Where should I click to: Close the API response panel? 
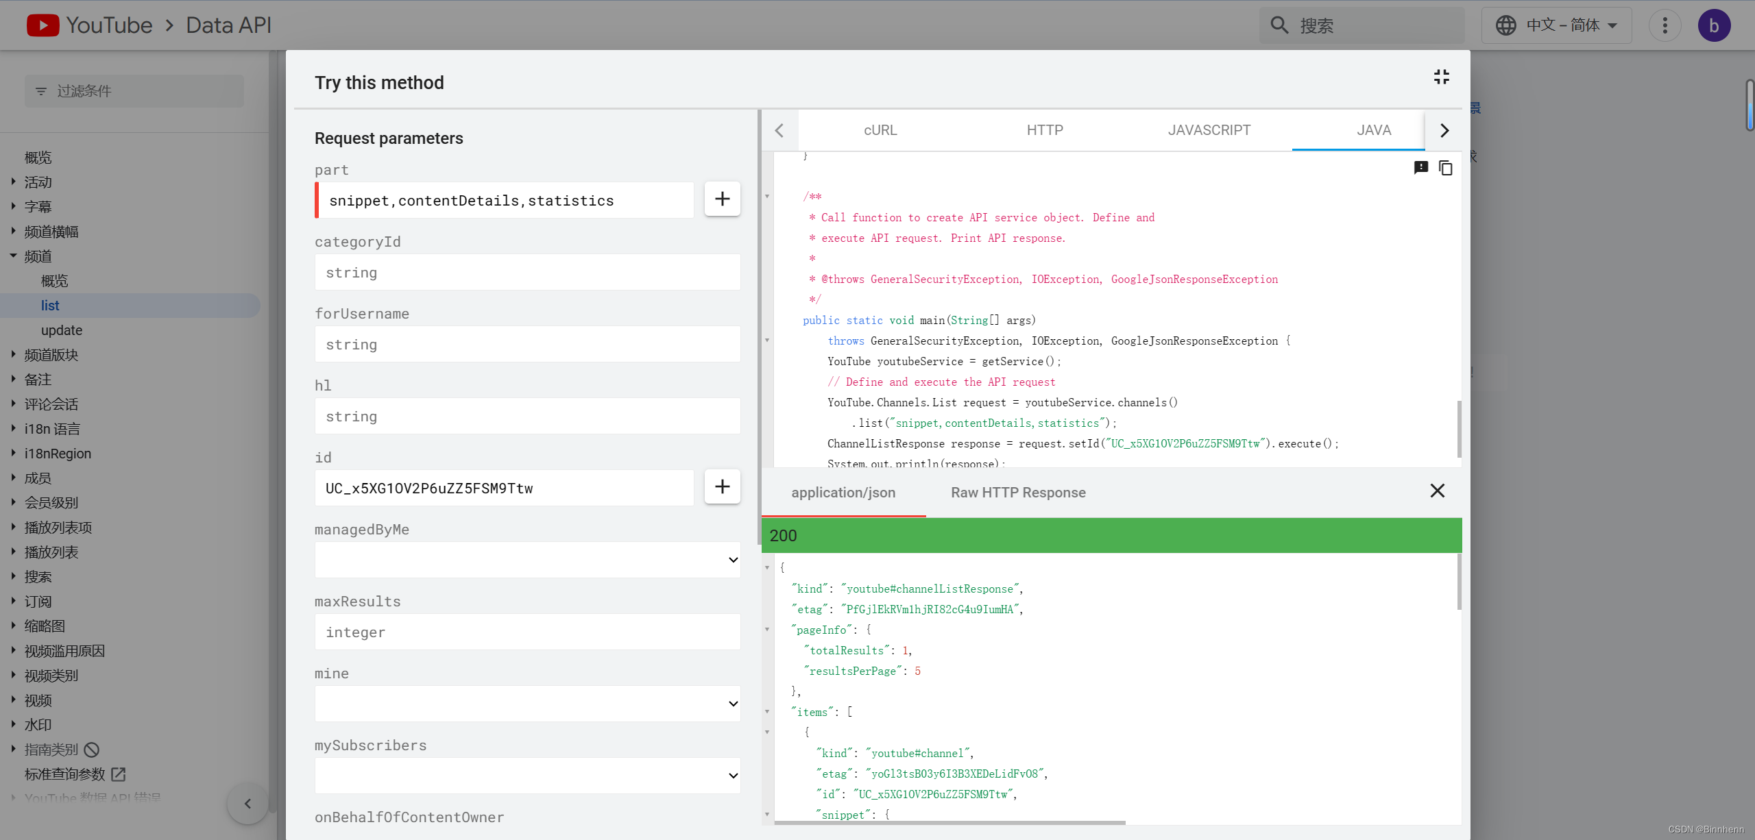click(x=1437, y=491)
